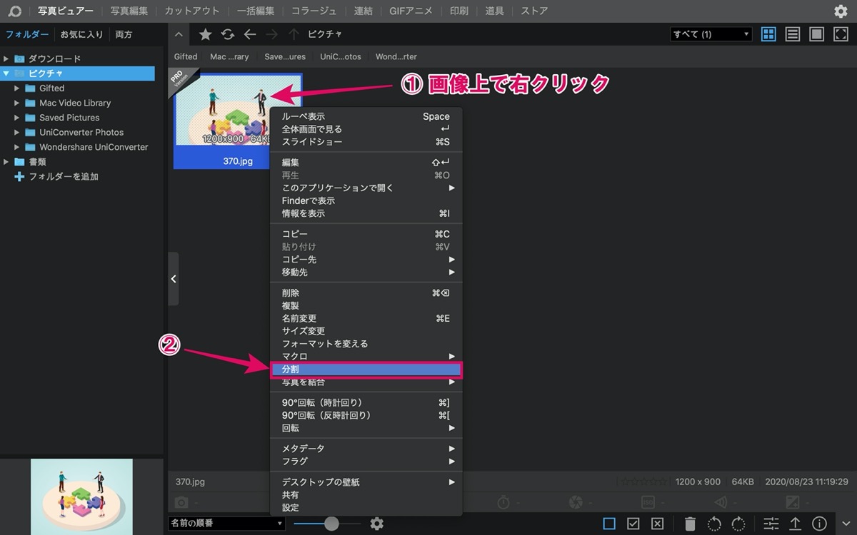Click the refresh folder icon
Viewport: 857px width, 535px height.
(x=228, y=34)
